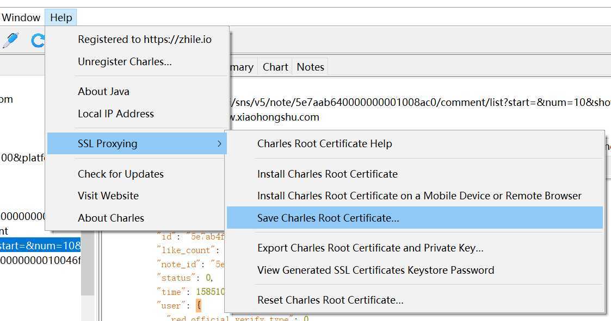The width and height of the screenshot is (611, 321).
Task: Click the "status": 0 JSON line
Action: [x=184, y=278]
